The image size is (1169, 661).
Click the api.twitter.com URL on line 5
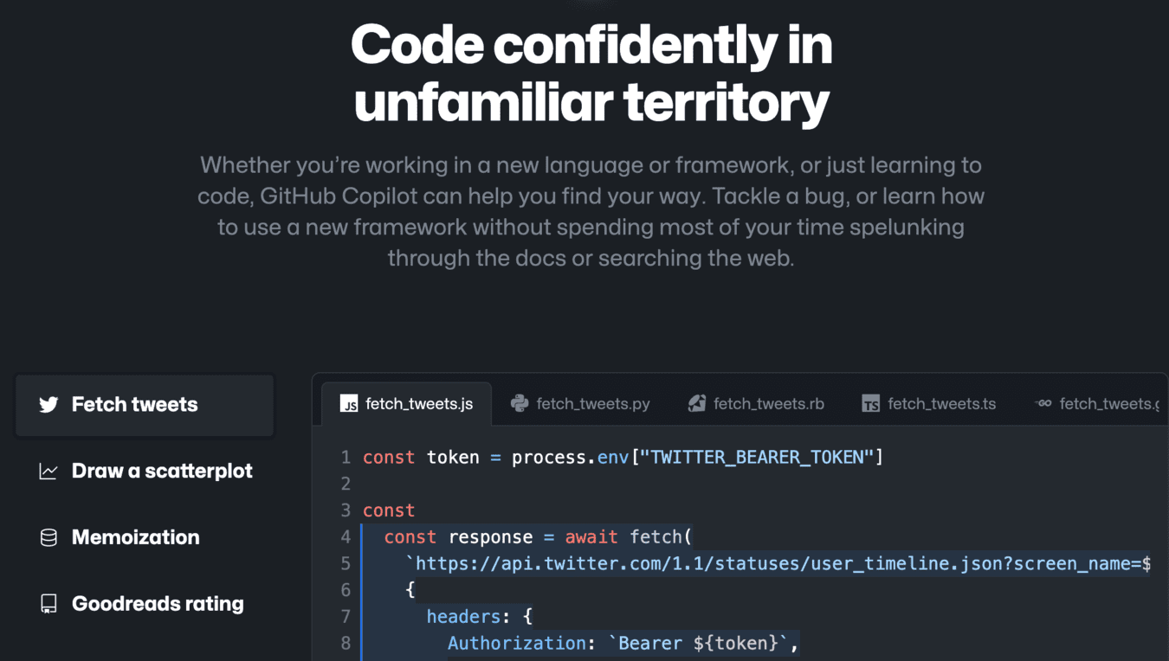point(778,564)
